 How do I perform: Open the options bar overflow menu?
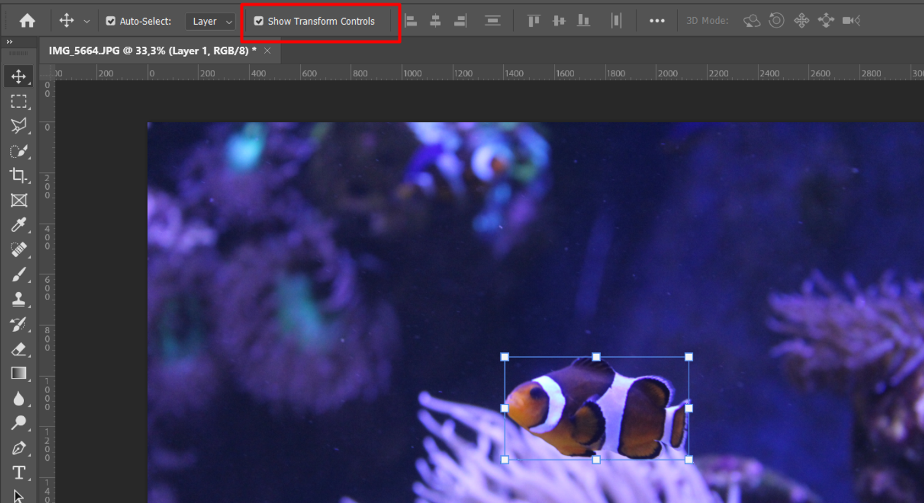[657, 20]
